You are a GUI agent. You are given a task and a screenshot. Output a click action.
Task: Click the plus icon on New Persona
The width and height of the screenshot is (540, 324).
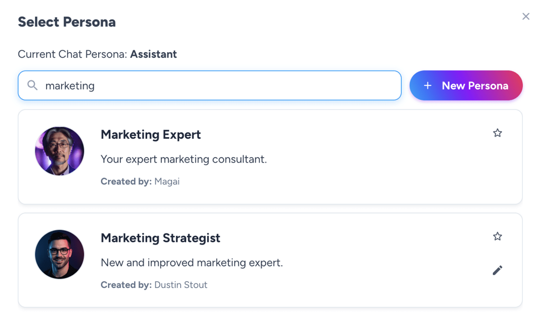click(427, 85)
